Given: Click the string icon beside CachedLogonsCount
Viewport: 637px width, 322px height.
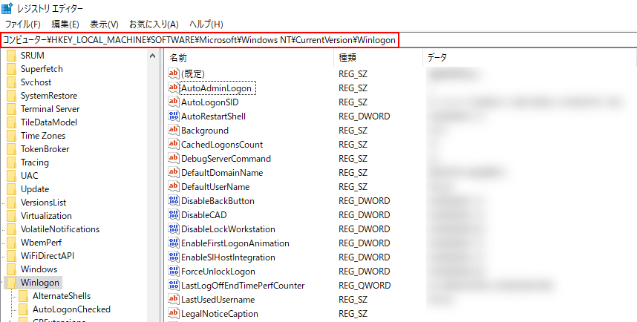Looking at the screenshot, I should pyautogui.click(x=174, y=144).
